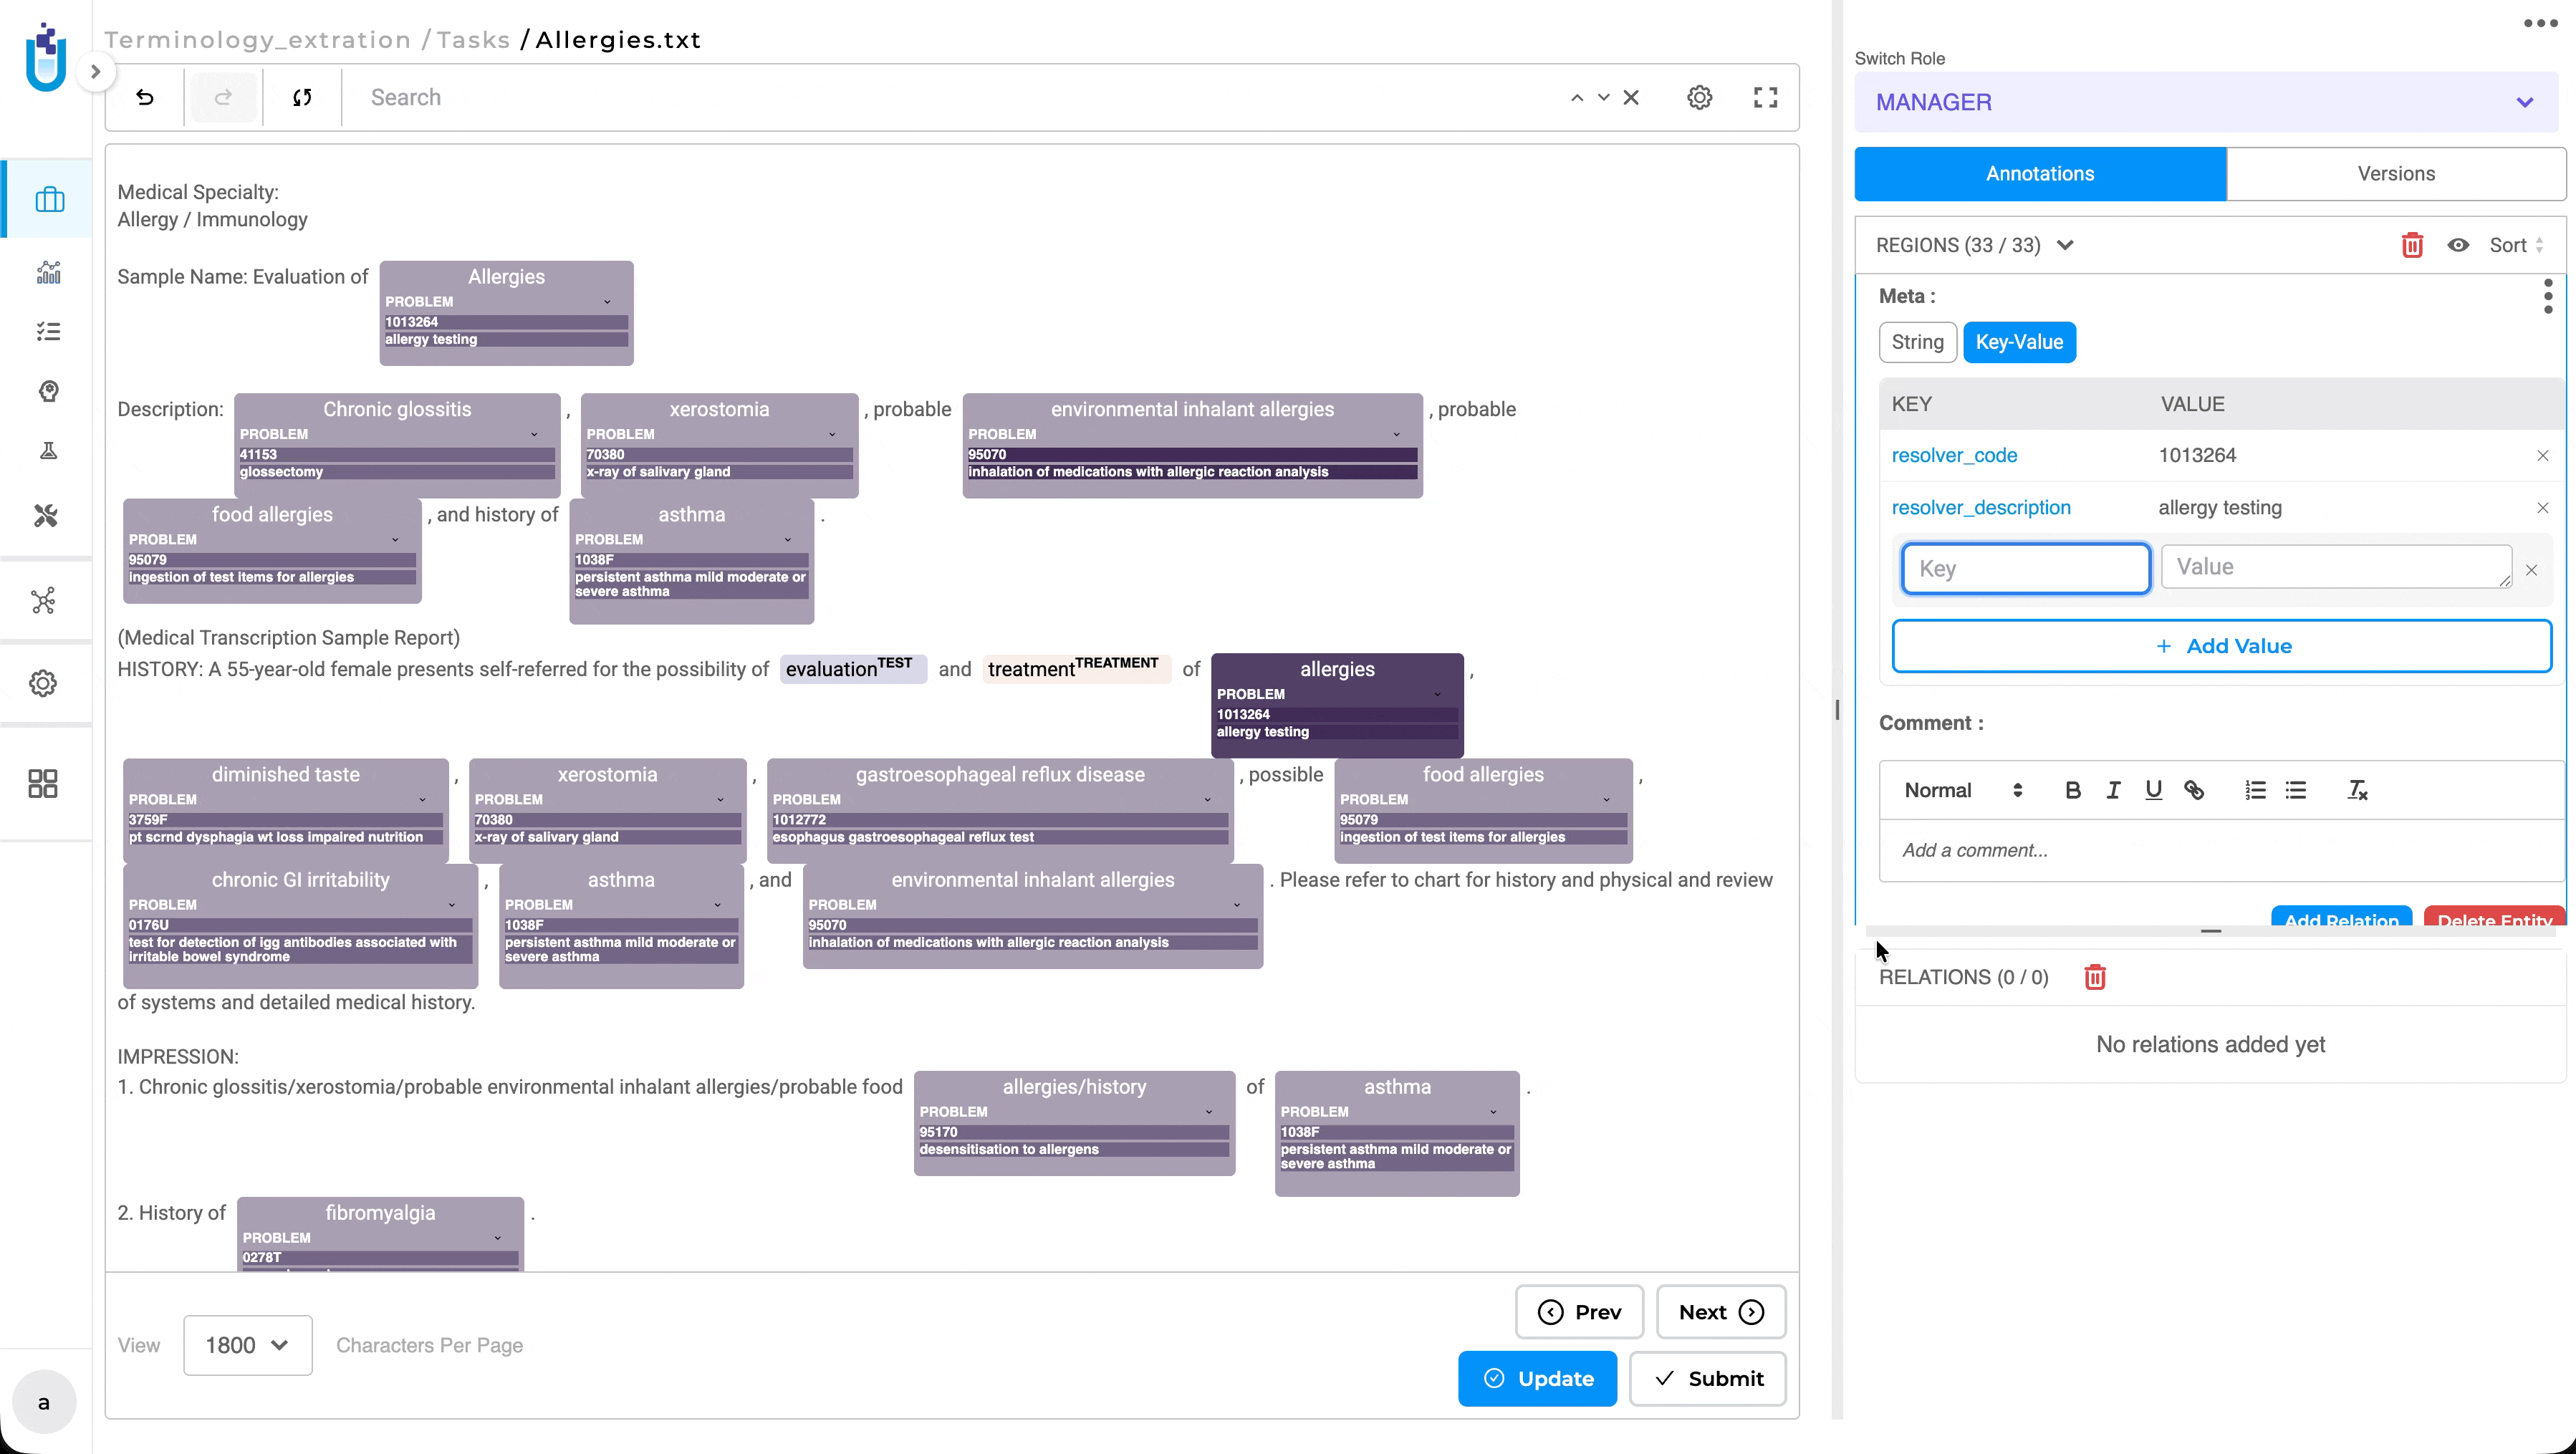Click the Submit button
This screenshot has width=2576, height=1454.
pos(1708,1378)
